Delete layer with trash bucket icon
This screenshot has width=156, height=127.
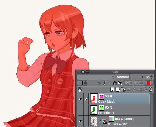pos(151,89)
